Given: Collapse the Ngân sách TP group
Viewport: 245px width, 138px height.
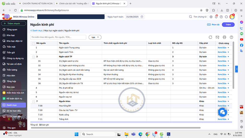Looking at the screenshot, I should [x=33, y=57].
